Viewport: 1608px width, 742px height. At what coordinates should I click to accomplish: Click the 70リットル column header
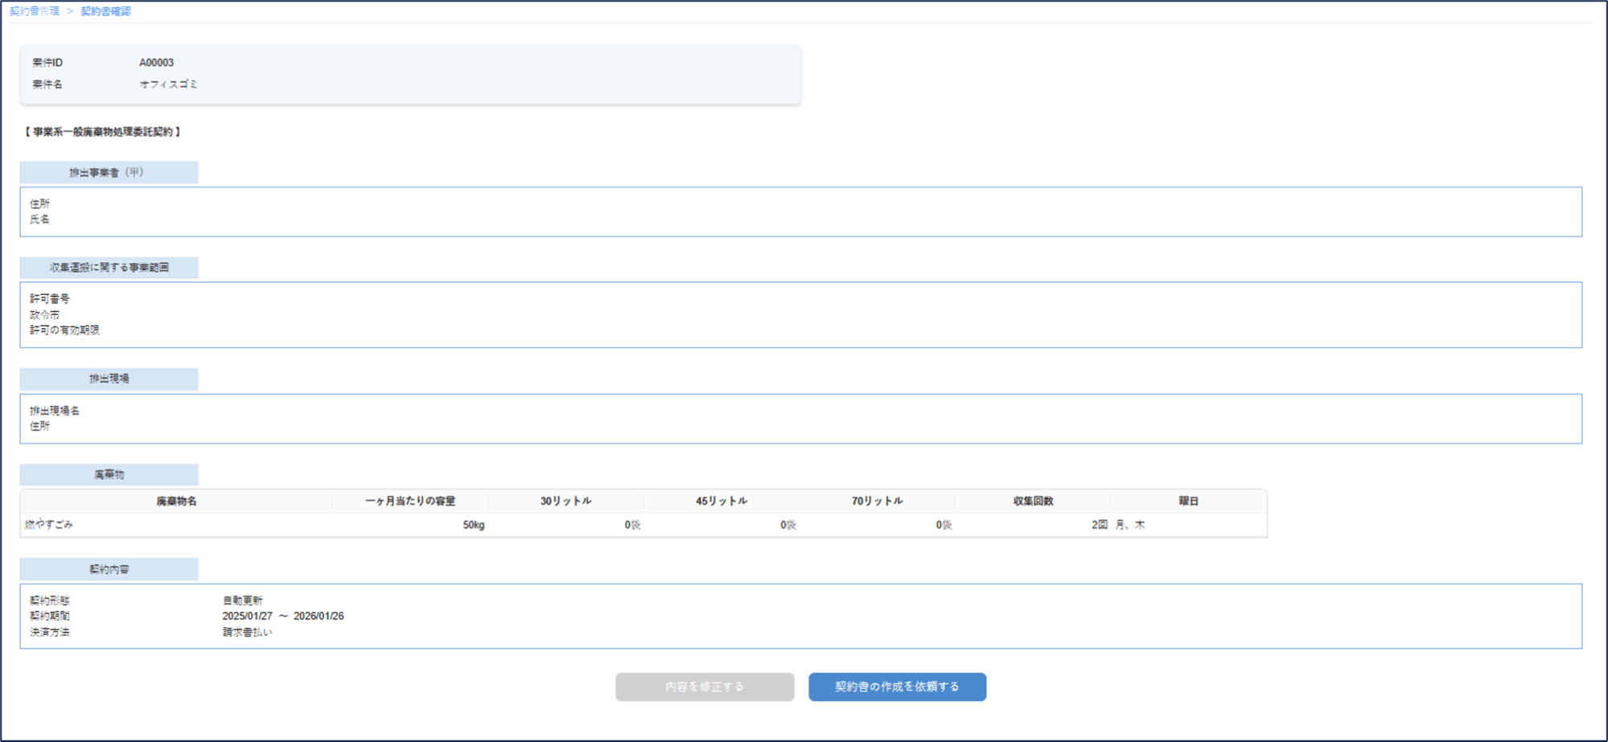tap(877, 501)
